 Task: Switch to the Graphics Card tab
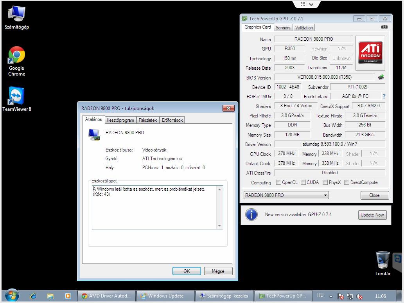click(258, 27)
